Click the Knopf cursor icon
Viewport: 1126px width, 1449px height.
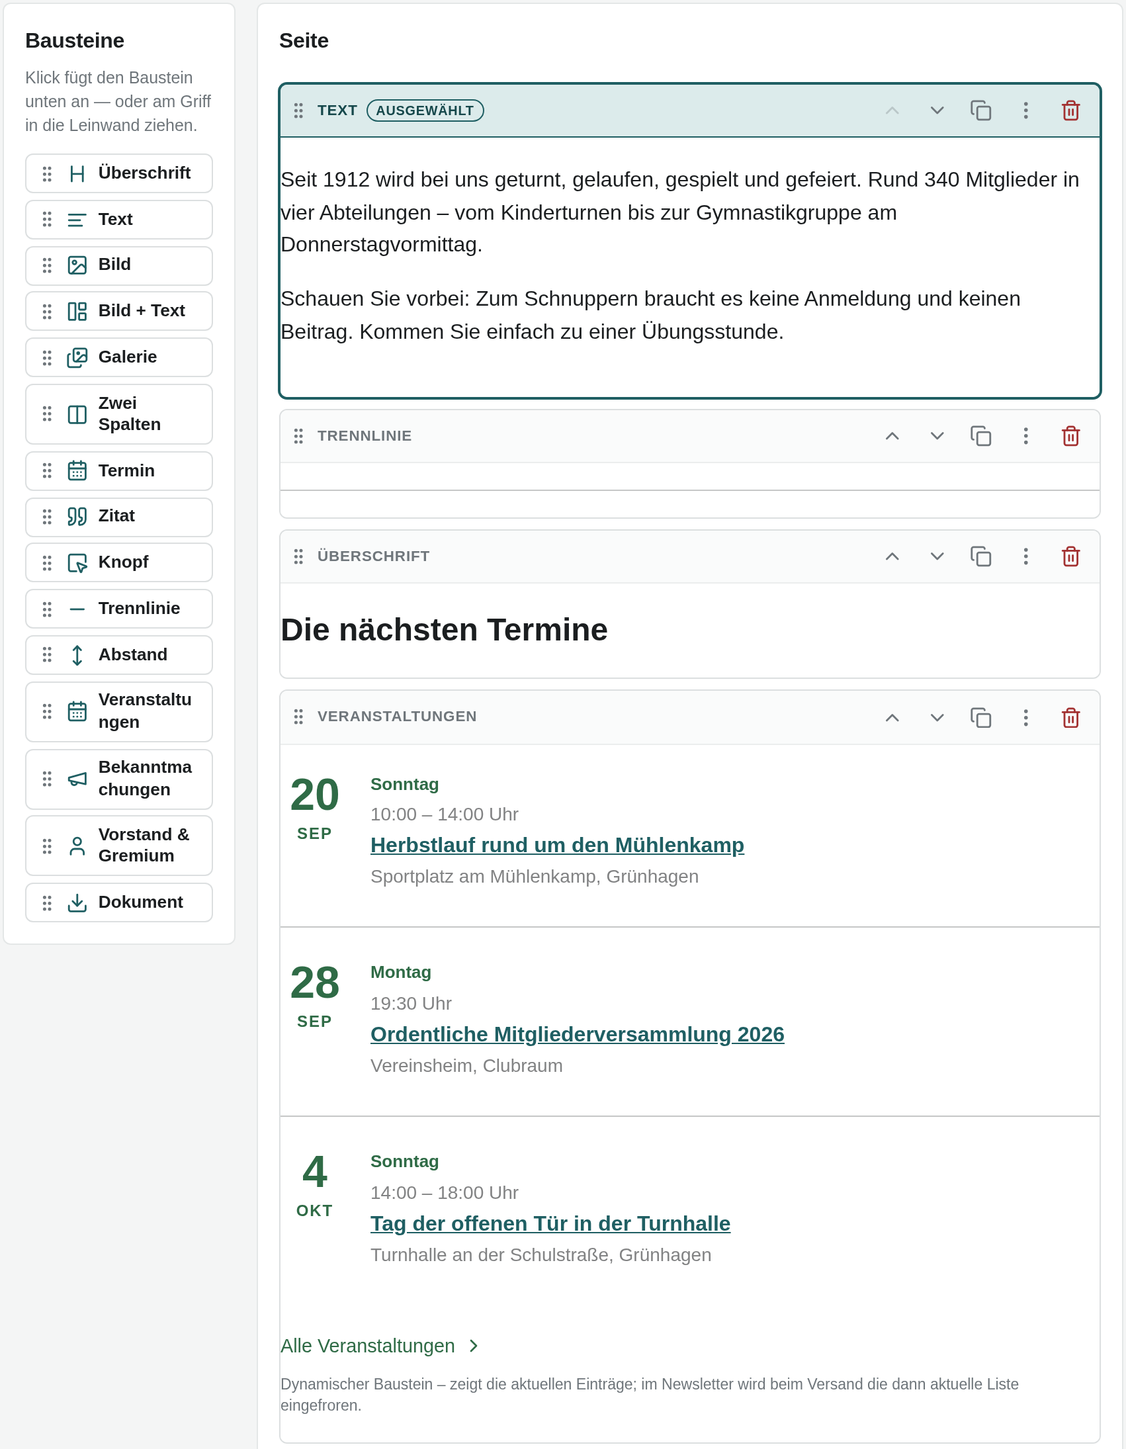coord(77,562)
